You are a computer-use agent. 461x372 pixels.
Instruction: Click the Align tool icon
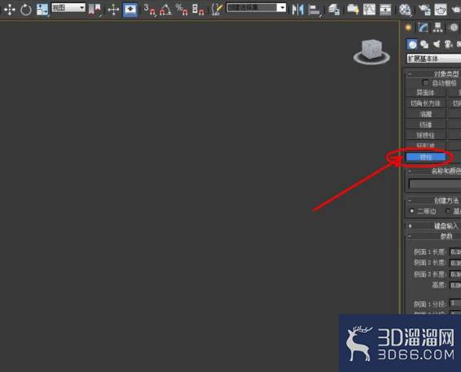pyautogui.click(x=314, y=10)
